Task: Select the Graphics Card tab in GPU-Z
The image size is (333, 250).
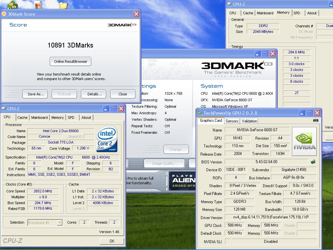Action: point(211,120)
